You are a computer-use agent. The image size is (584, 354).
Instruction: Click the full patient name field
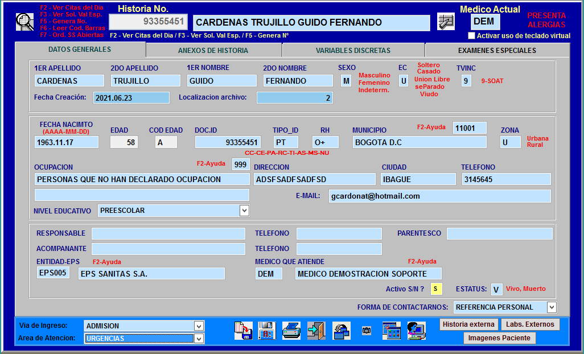point(311,22)
